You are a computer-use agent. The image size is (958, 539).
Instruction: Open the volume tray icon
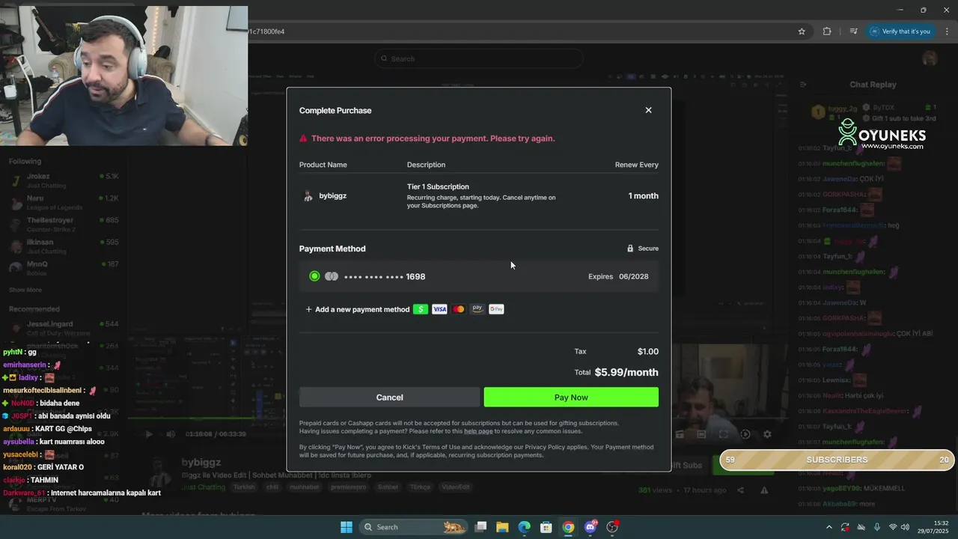[x=906, y=527]
